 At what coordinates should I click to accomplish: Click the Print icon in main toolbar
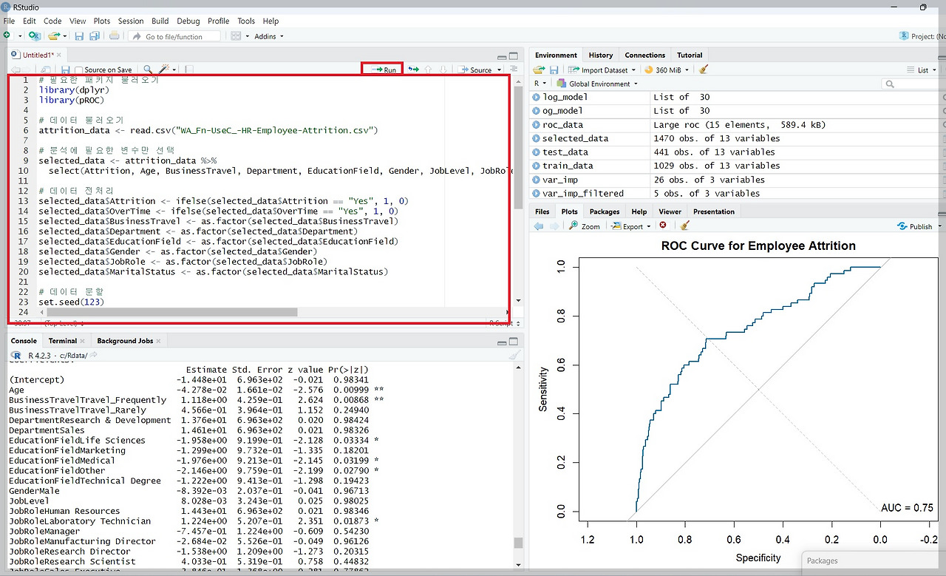(114, 36)
